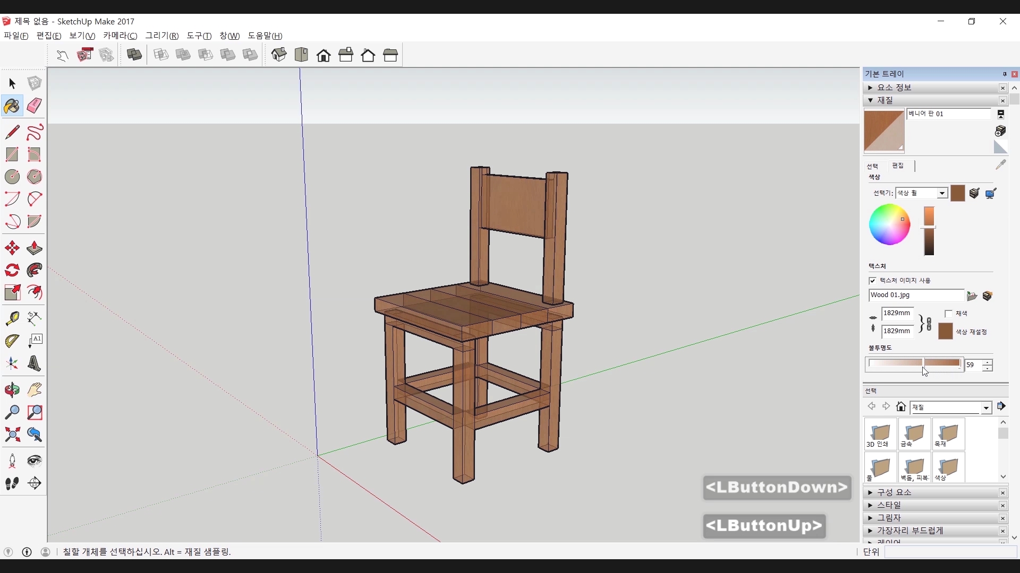
Task: Select the Zoom Extents tool
Action: pyautogui.click(x=12, y=435)
